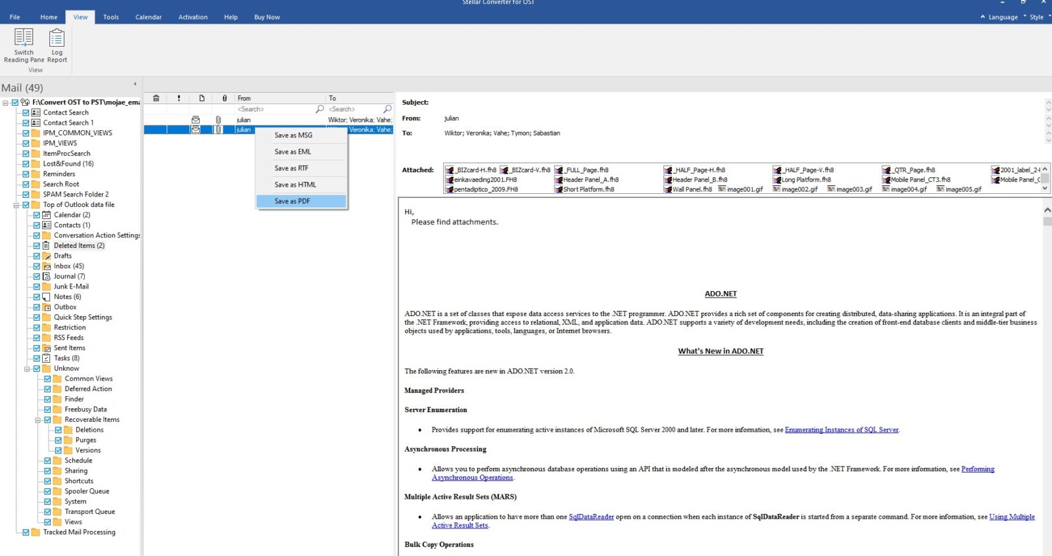Open the Enumerating Instances of SQL Server link

pyautogui.click(x=841, y=430)
